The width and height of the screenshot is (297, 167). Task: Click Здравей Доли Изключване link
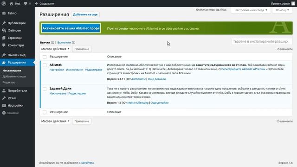point(58,93)
